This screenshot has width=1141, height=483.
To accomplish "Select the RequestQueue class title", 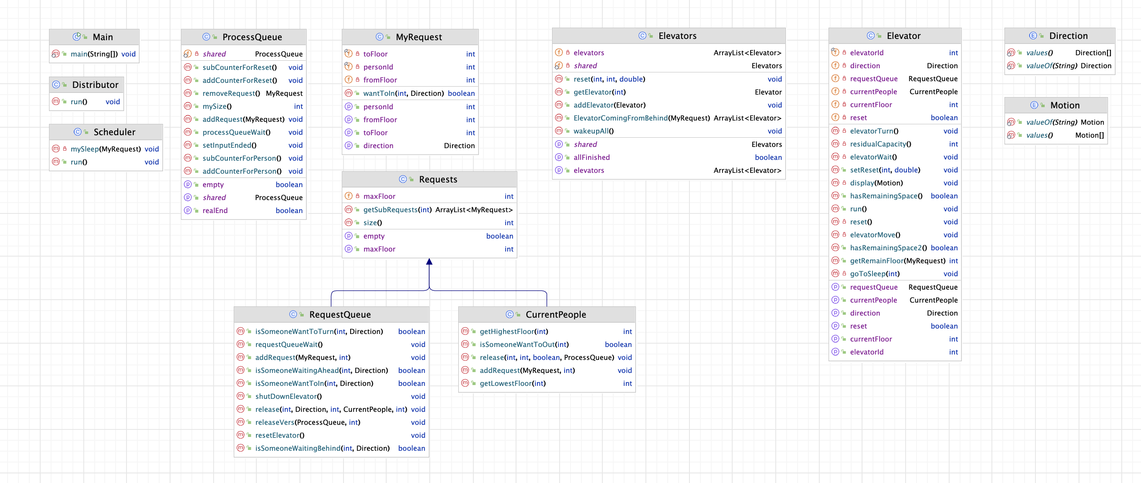I will tap(340, 314).
